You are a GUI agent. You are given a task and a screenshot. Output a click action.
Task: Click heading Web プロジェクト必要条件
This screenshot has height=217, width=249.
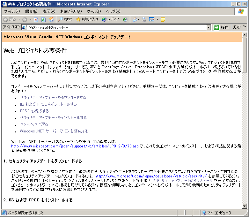pos(35,51)
